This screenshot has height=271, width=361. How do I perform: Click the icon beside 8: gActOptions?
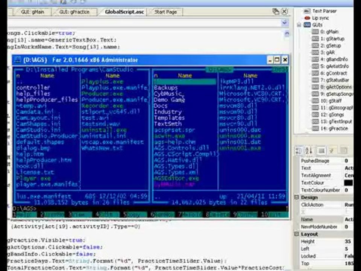pos(315,87)
